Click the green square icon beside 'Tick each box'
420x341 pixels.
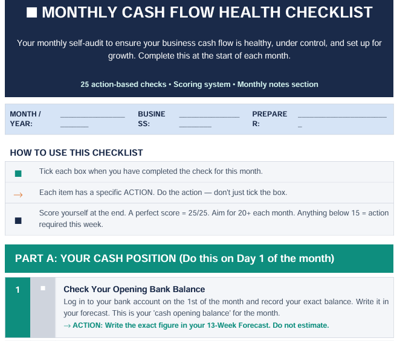pos(18,173)
